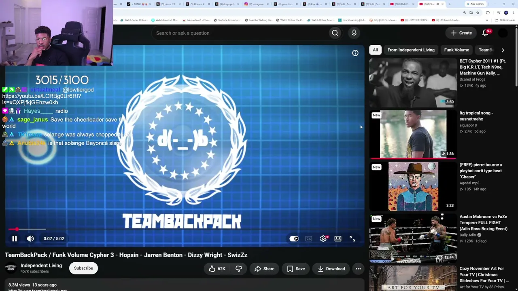Open the YouTube account avatar menu
518x291 pixels.
pos(503,33)
